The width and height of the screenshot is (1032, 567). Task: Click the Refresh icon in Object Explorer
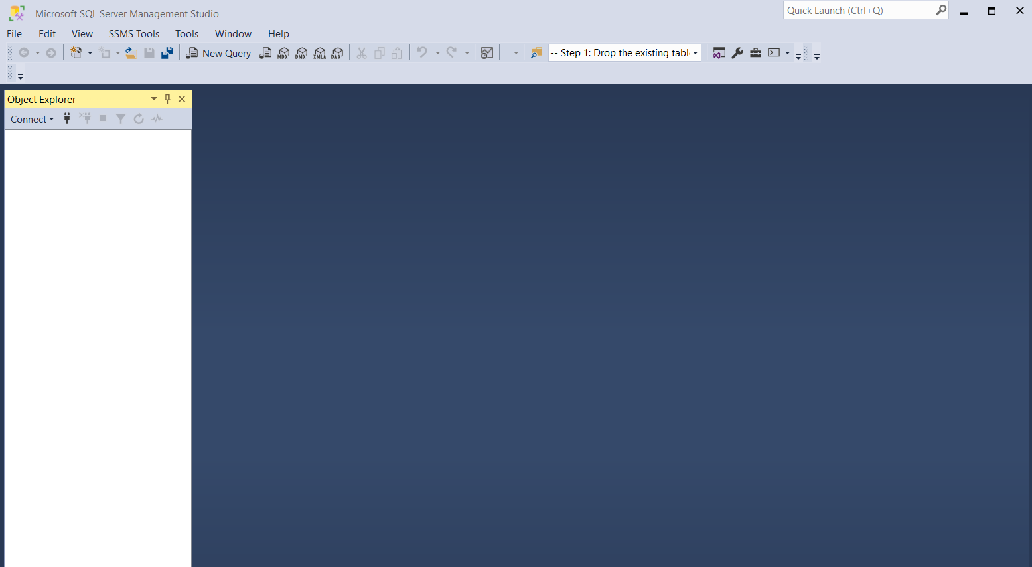tap(139, 119)
